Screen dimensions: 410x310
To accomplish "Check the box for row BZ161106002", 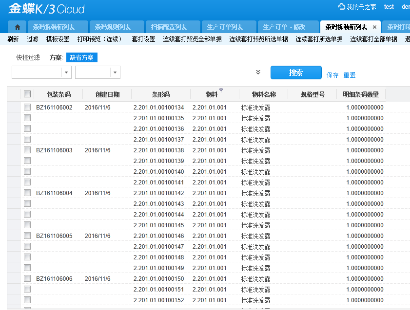I will click(27, 108).
